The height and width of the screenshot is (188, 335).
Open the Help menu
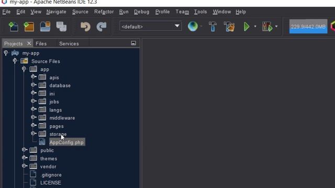tap(241, 11)
